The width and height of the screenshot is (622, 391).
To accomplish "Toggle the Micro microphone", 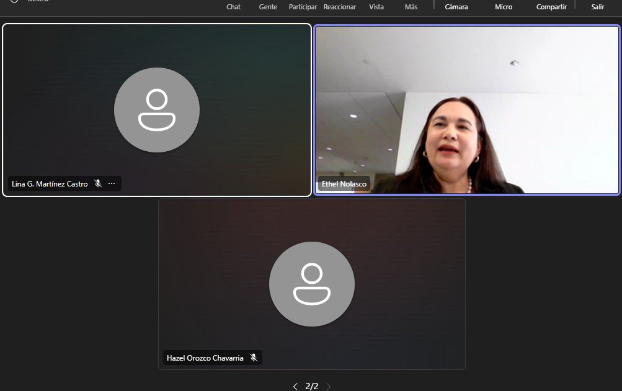I will (504, 7).
